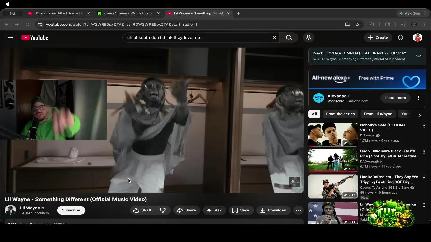Screen dimensions: 431x242
Task: Go to YouTube home via the logo
Action: 35,38
